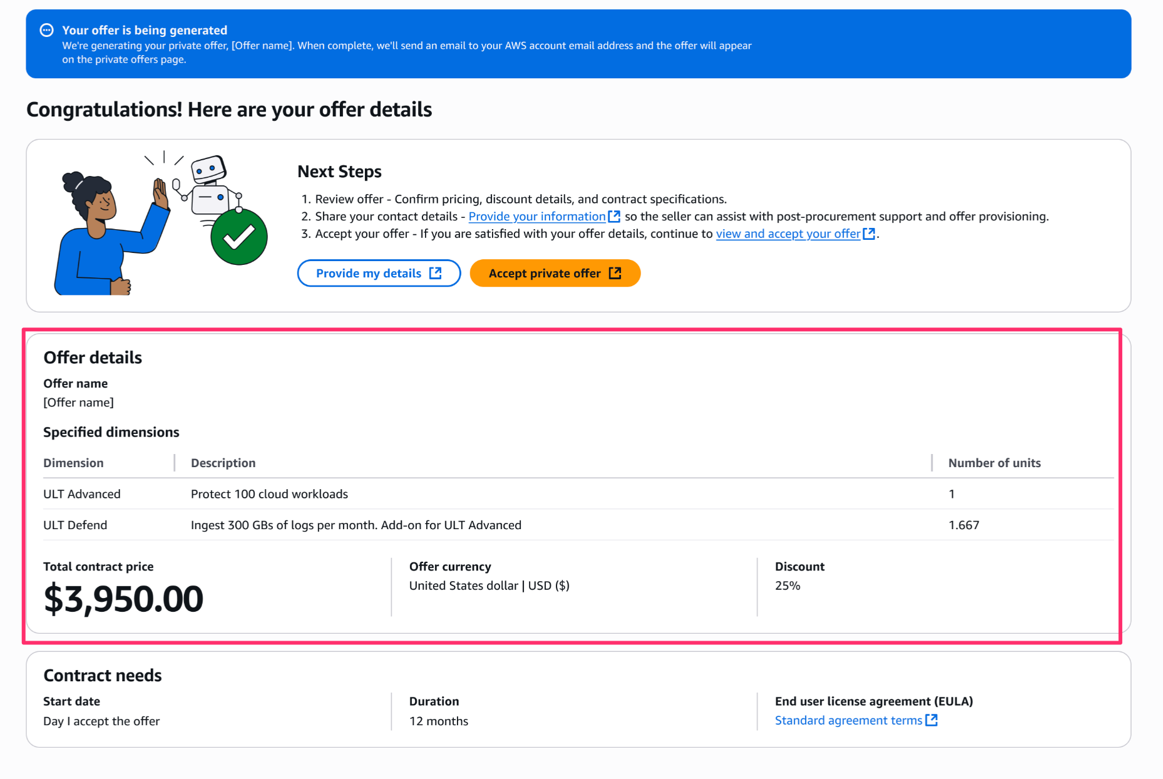Open Standard agreement terms EULA link
The height and width of the screenshot is (779, 1163).
point(848,721)
